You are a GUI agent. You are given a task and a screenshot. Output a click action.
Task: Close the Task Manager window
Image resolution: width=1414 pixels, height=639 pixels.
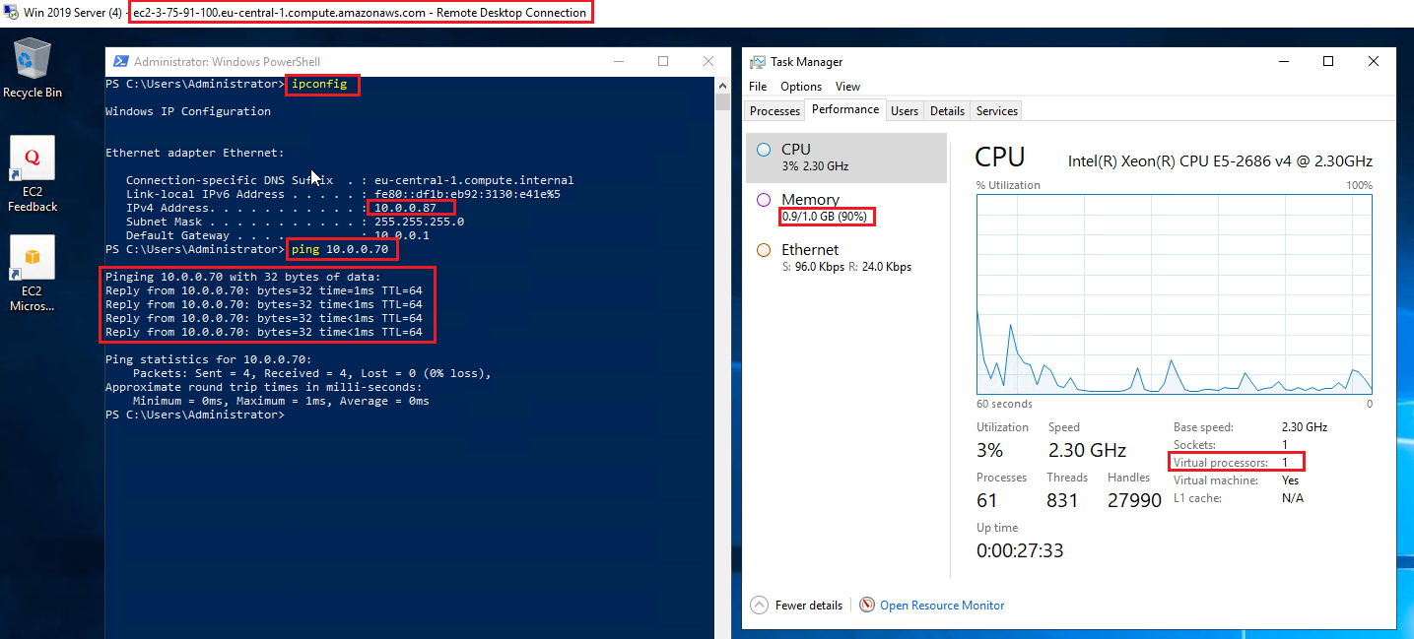coord(1374,61)
